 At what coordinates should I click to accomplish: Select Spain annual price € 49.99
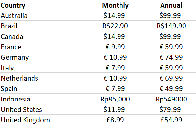171,88
